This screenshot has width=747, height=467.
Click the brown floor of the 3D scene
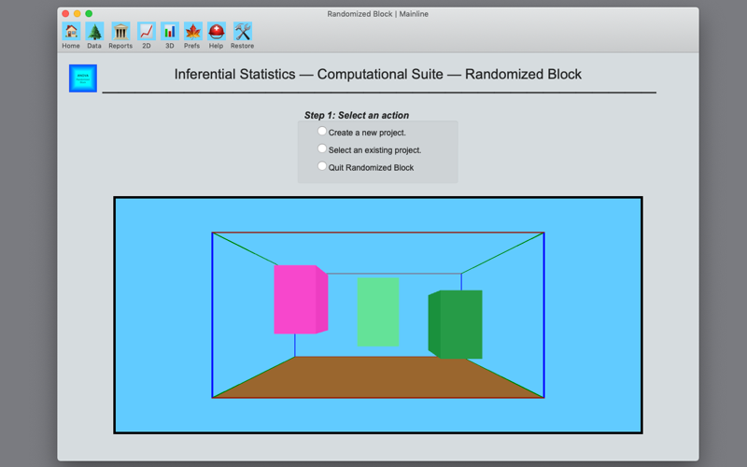[378, 377]
